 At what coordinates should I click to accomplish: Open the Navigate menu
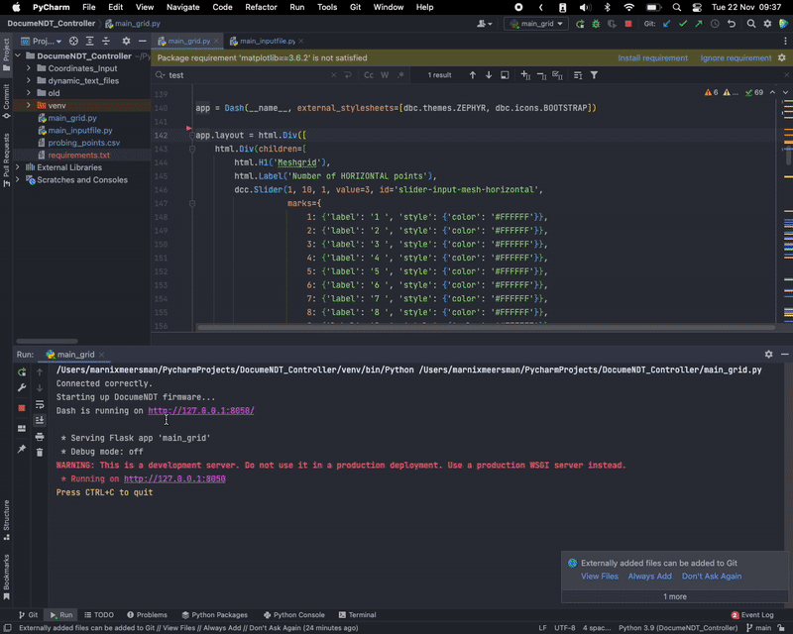pos(182,7)
